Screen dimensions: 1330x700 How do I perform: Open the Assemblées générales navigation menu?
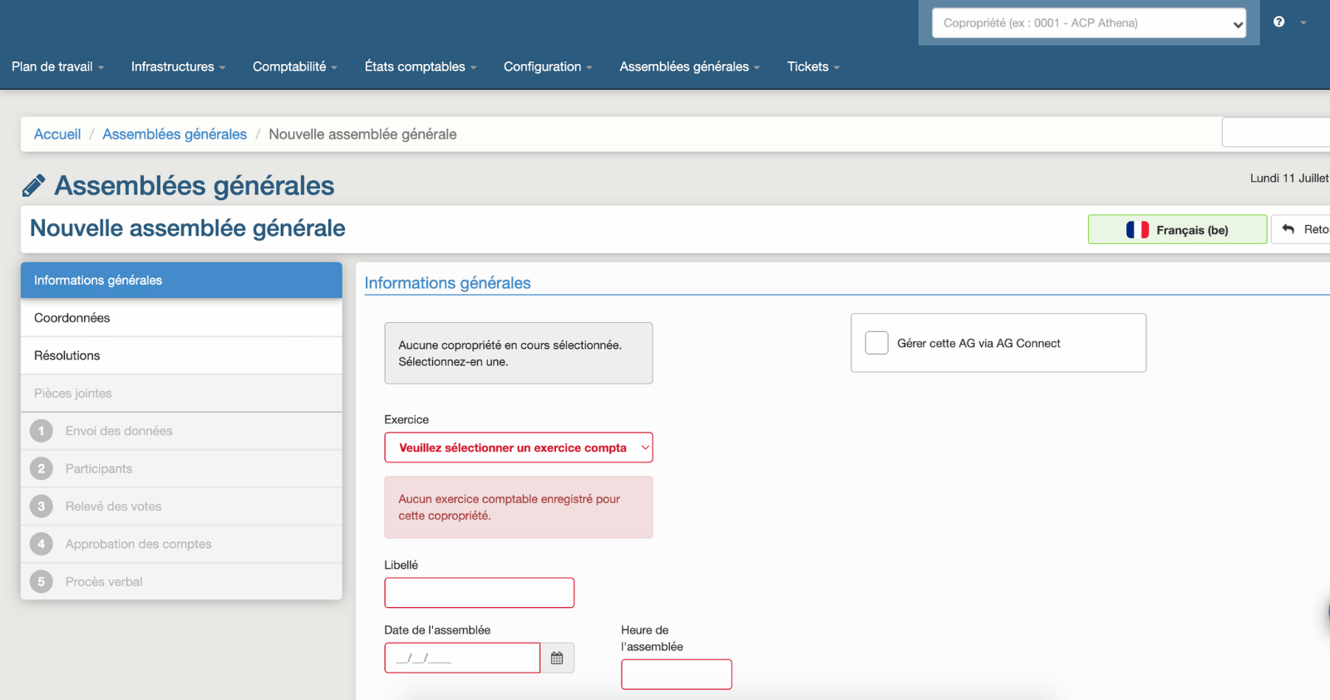689,66
